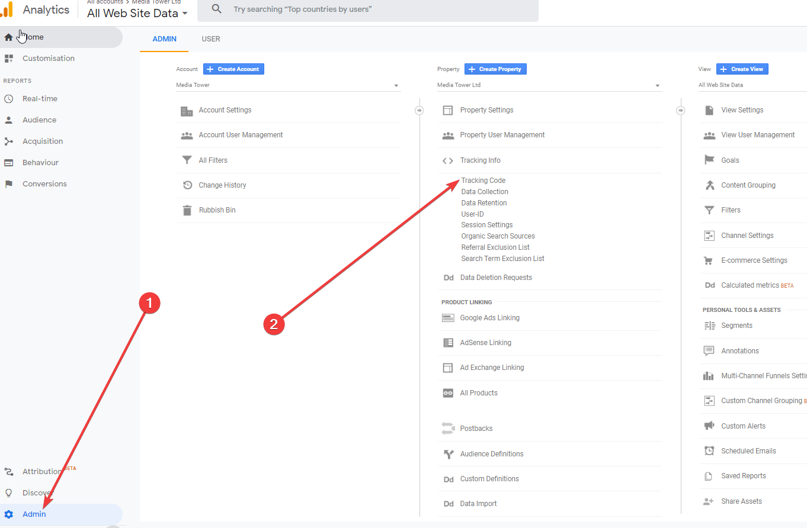Viewport: 807px width, 528px height.
Task: Click the Audience person icon
Action: [x=8, y=120]
